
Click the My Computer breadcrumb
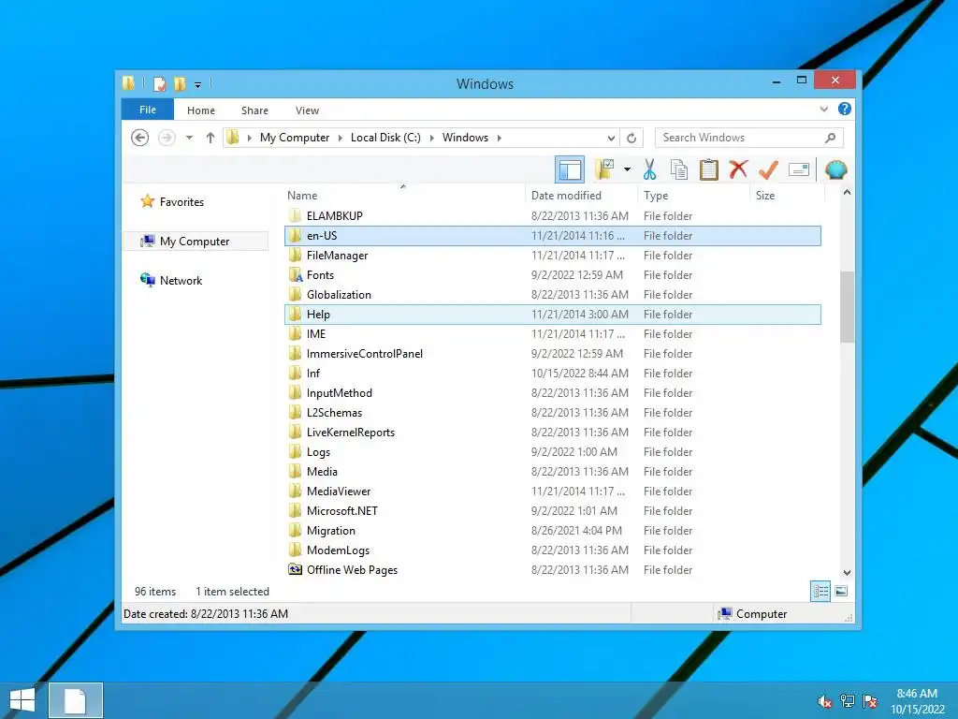[295, 138]
